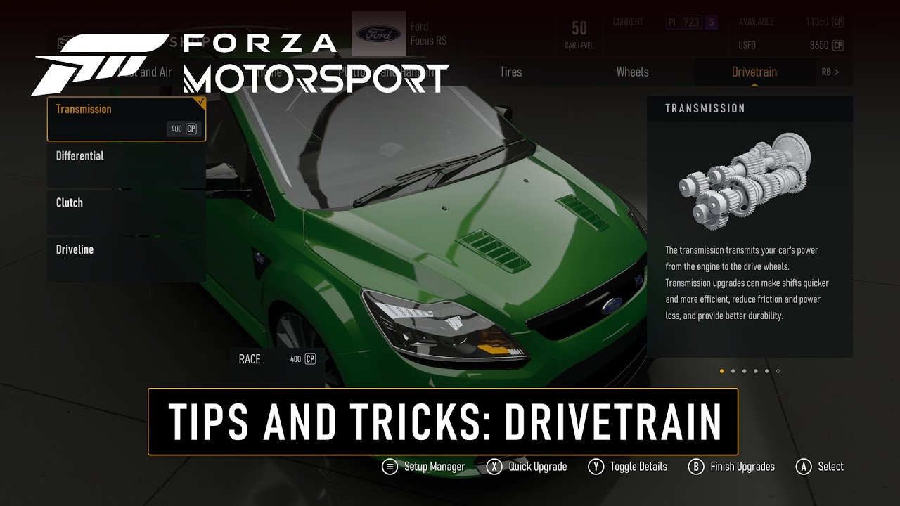Click the A button icon for Select
The width and height of the screenshot is (900, 506).
[804, 467]
